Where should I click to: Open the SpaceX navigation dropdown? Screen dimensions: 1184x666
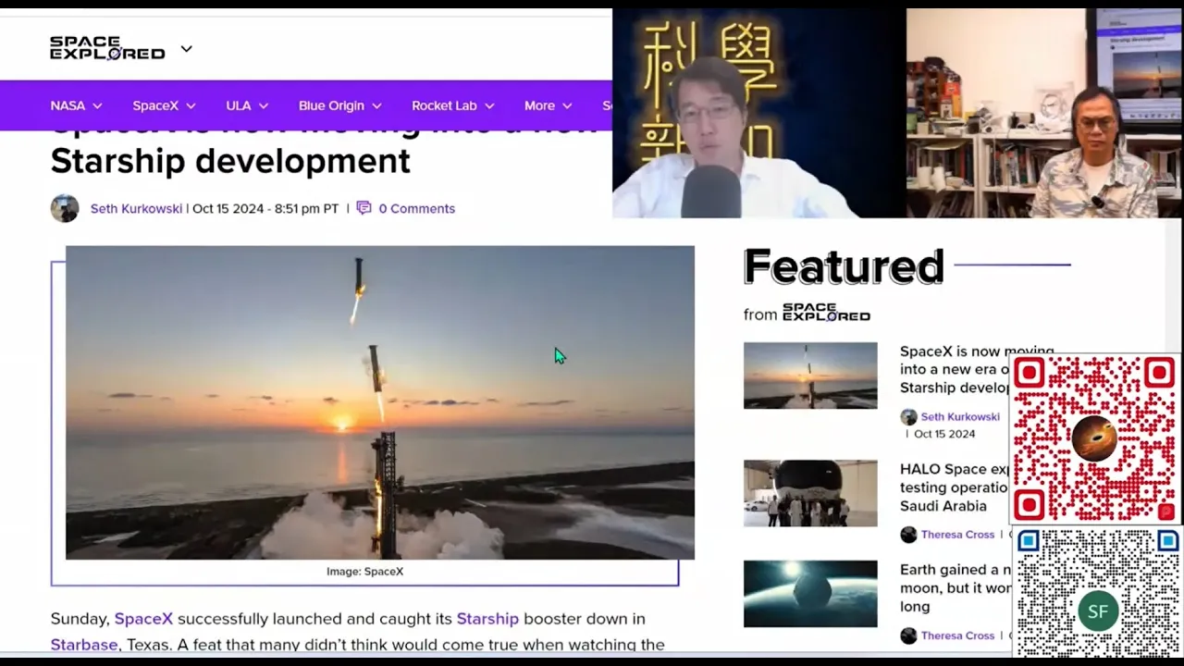[x=164, y=105]
